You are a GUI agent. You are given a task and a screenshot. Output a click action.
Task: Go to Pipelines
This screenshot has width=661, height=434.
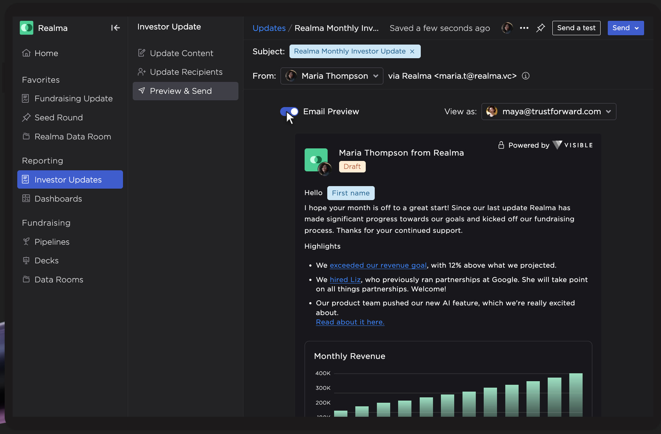70,242
